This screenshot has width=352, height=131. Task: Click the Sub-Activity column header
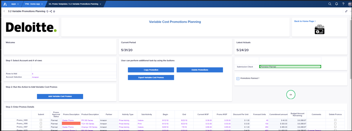point(146,114)
